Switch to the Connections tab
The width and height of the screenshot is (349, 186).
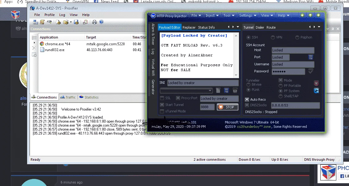[x=44, y=97]
